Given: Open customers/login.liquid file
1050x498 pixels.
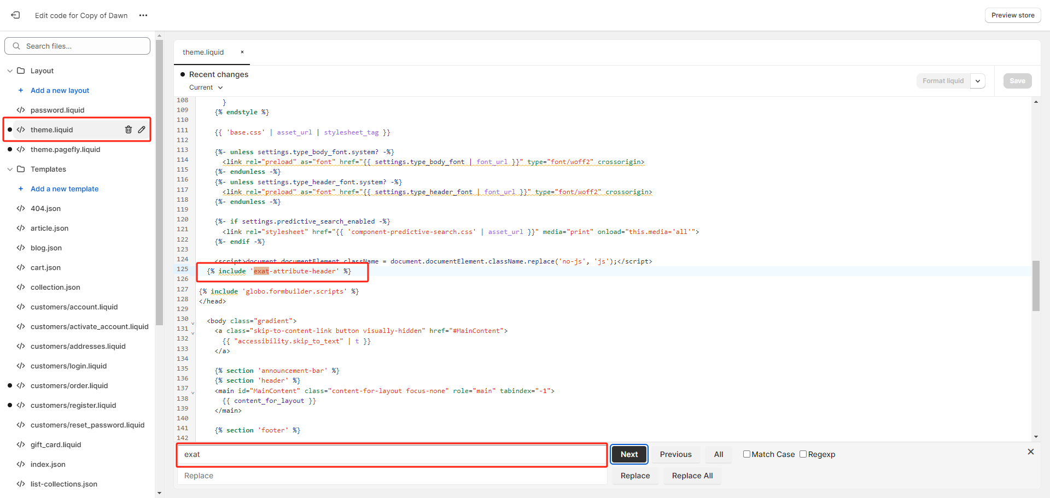Looking at the screenshot, I should coord(68,366).
